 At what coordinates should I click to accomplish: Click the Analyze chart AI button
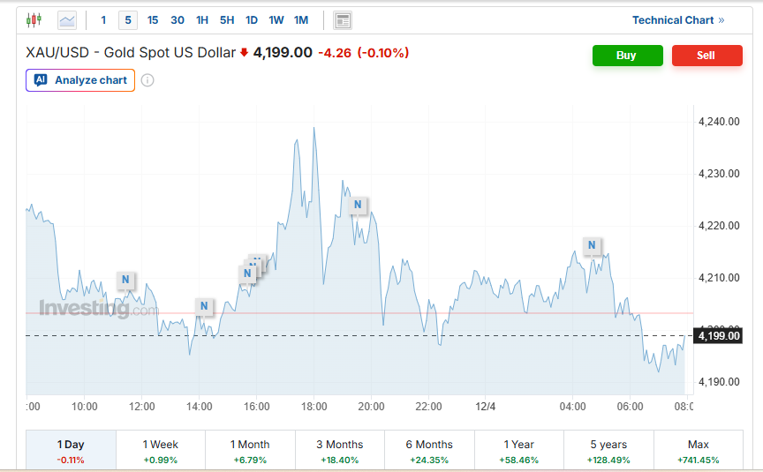click(80, 80)
